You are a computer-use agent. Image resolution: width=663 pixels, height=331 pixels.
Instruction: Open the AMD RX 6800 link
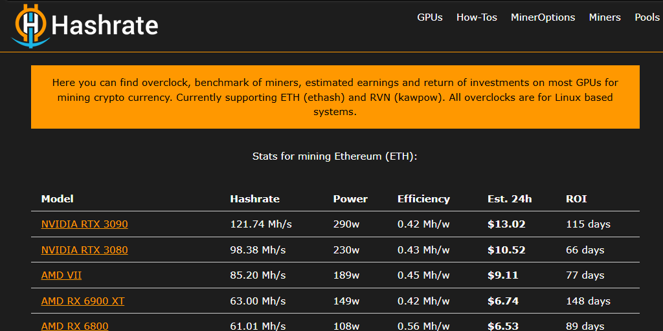[74, 326]
